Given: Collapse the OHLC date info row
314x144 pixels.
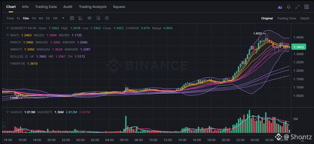Looking at the screenshot, I should click(8, 28).
